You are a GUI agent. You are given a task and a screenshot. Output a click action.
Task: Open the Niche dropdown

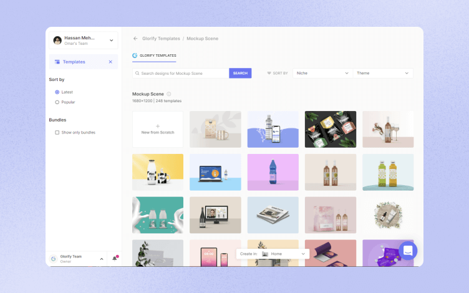(x=322, y=74)
